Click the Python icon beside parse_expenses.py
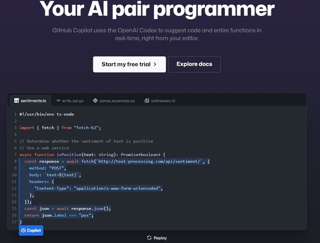 [95, 100]
